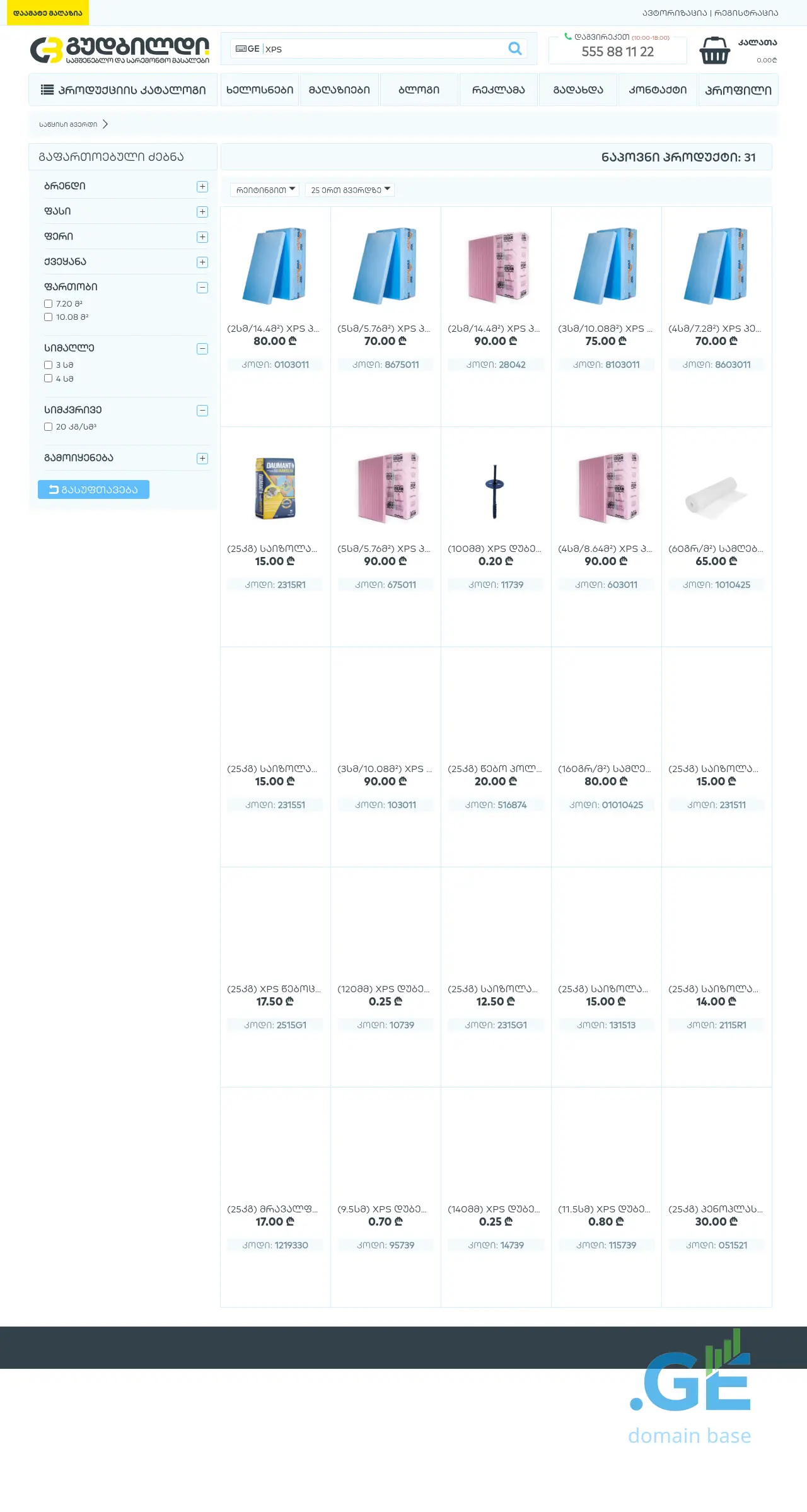Expand the ბრენდი filter section

tap(202, 187)
